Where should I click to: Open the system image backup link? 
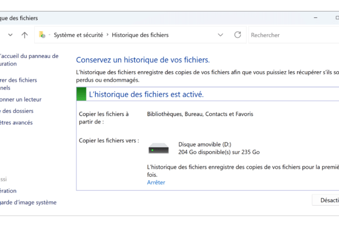click(28, 202)
